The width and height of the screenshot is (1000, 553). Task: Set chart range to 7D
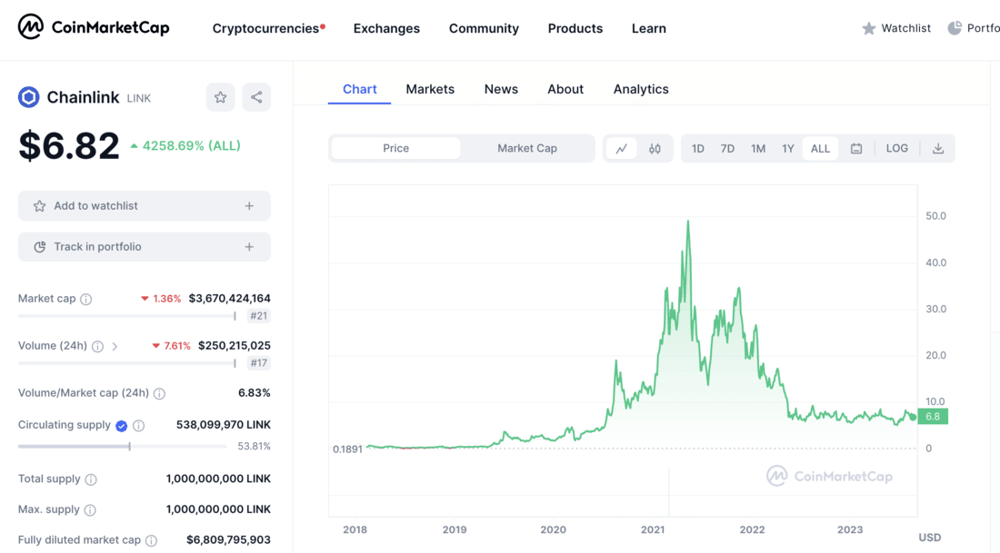(x=727, y=148)
